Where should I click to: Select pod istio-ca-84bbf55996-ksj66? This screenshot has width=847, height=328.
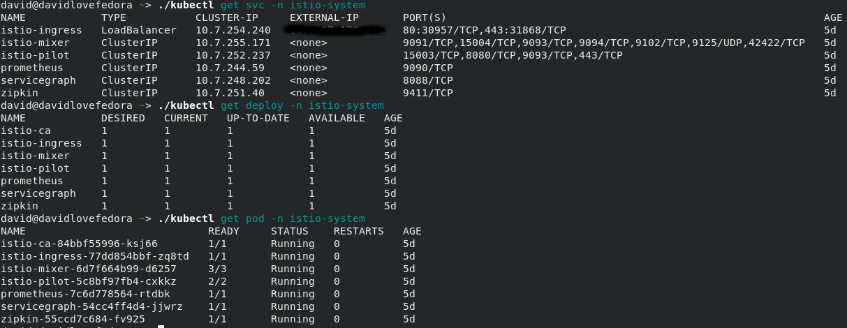tap(79, 244)
